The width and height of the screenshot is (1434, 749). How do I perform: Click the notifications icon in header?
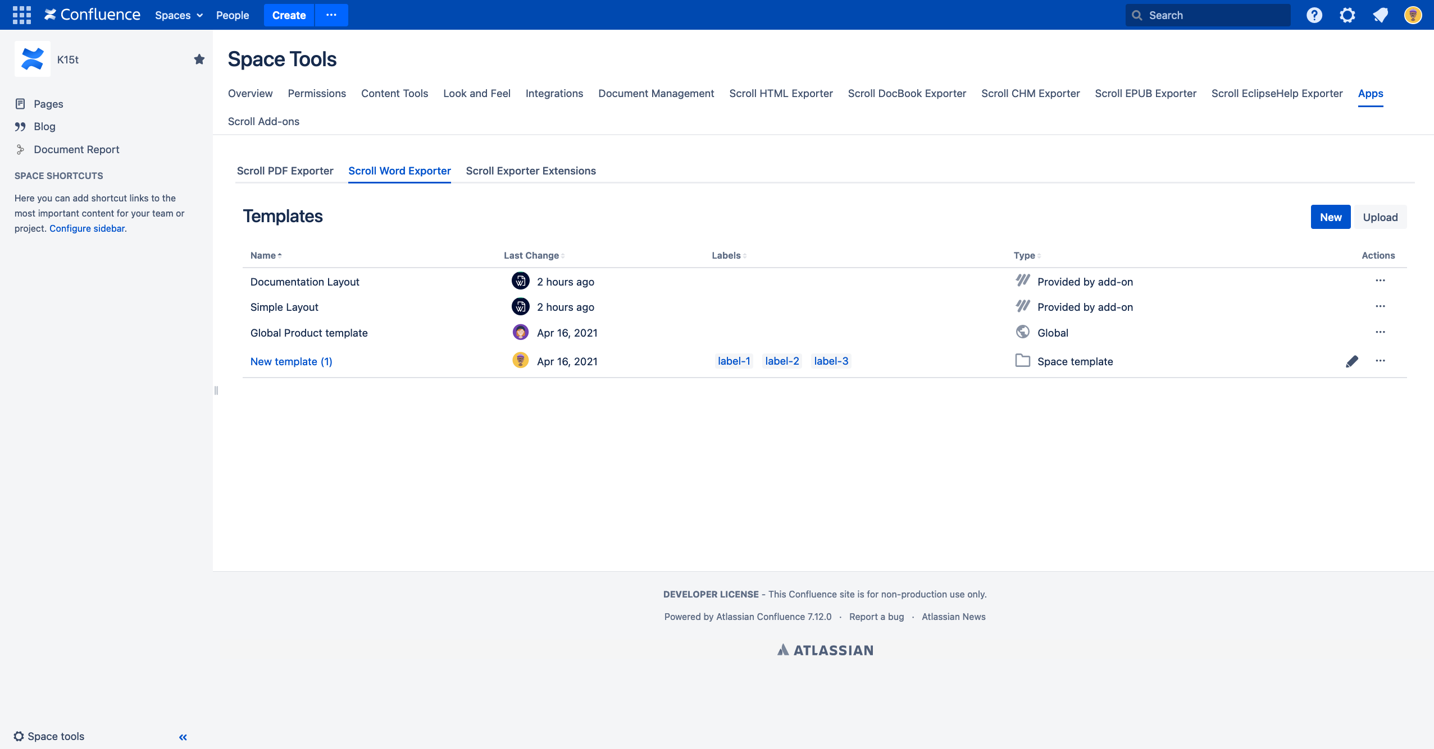click(1380, 15)
